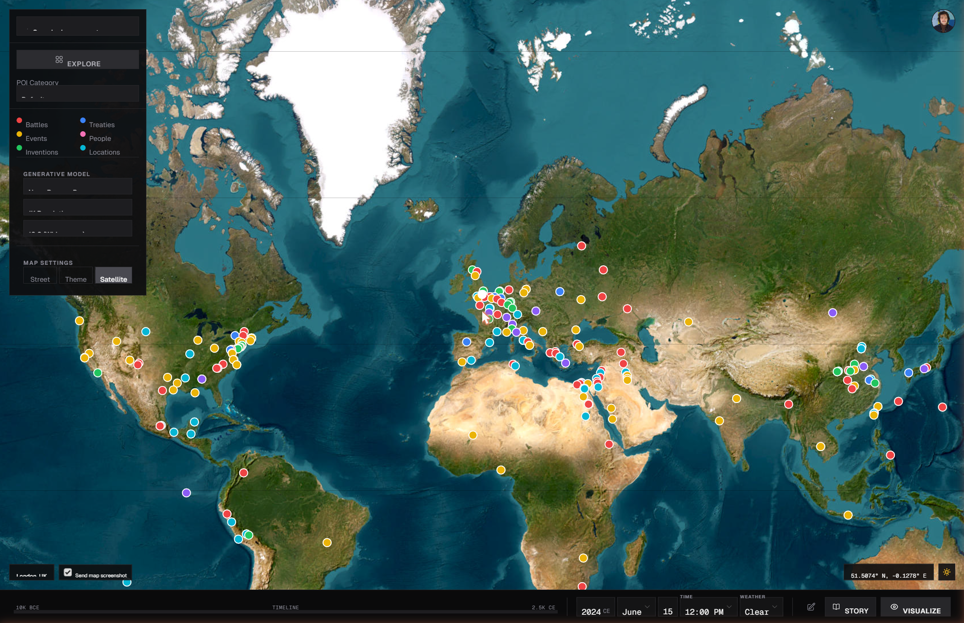Click the red Battles legend dot
This screenshot has width=964, height=623.
19,120
